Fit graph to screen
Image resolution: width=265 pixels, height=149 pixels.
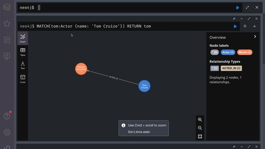tap(200, 136)
